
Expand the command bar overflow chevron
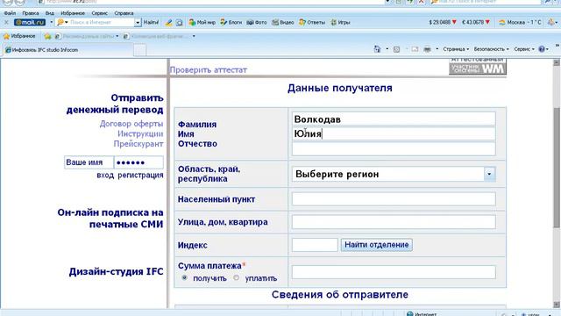coord(557,46)
